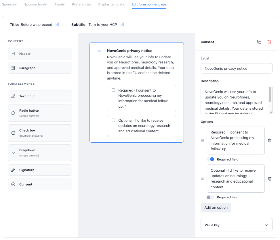Add a Check box (multiple answers) element

[40, 133]
